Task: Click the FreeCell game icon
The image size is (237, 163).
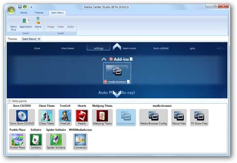Action: (x=65, y=117)
